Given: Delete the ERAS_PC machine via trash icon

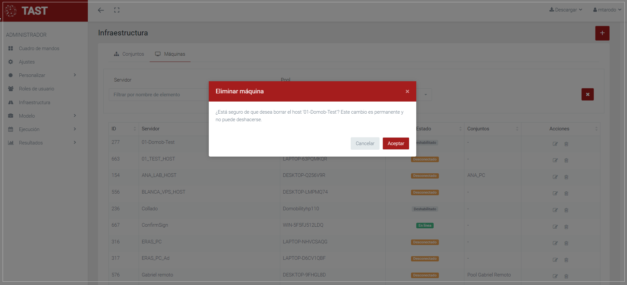Looking at the screenshot, I should (x=566, y=243).
